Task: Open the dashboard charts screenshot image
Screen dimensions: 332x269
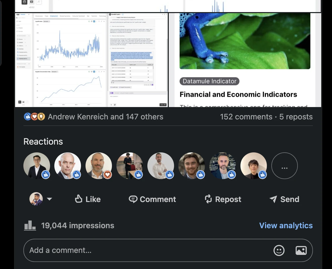Action: click(91, 60)
